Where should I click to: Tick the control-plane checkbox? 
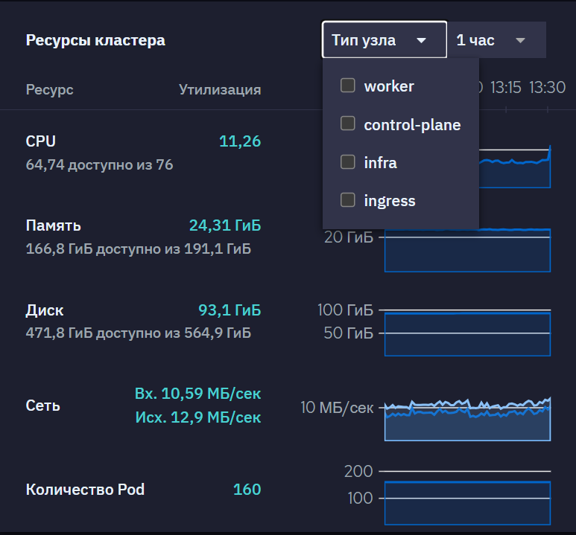pyautogui.click(x=347, y=124)
